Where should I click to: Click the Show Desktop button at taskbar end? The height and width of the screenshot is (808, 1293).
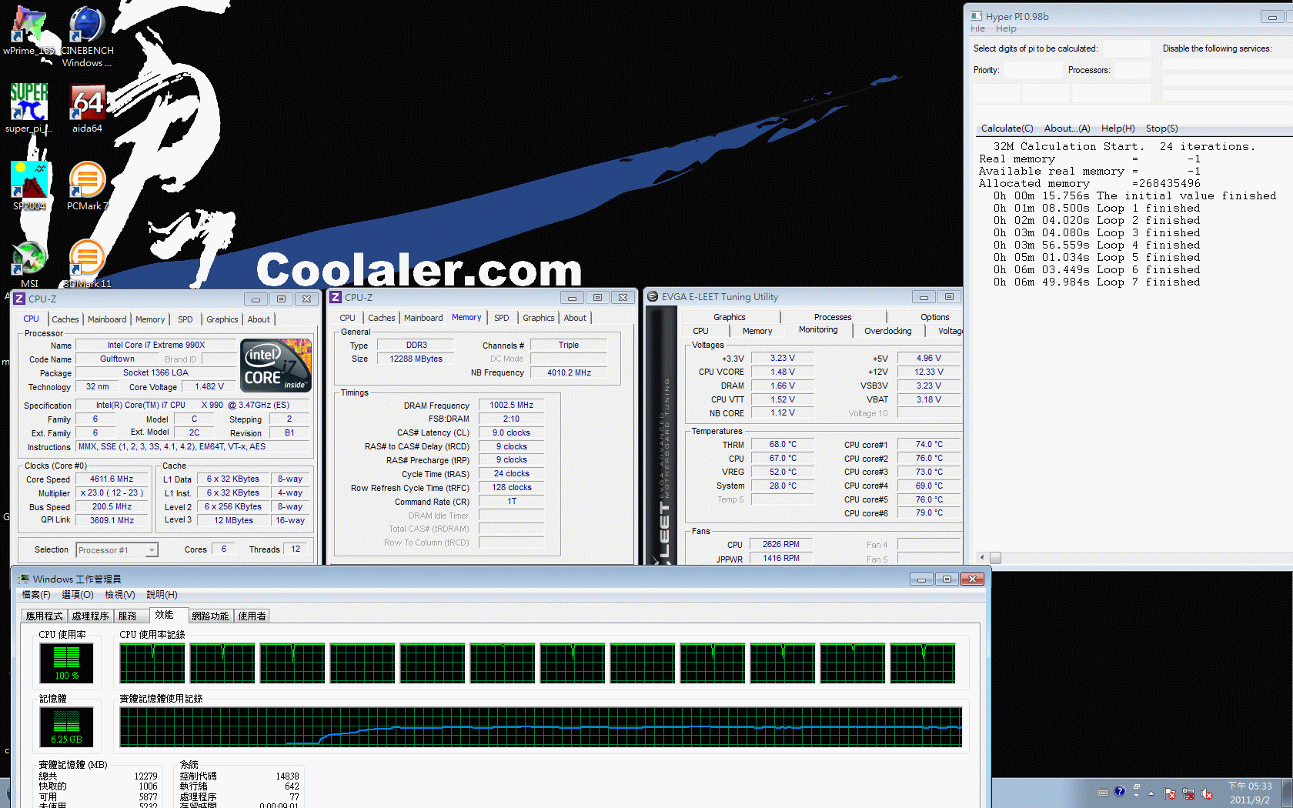pos(1288,793)
